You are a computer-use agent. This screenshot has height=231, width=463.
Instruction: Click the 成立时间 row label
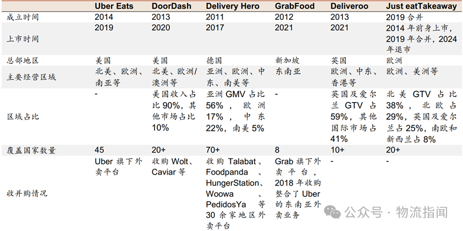click(x=23, y=18)
